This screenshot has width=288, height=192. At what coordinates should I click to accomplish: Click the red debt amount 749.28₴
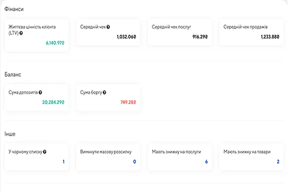click(128, 102)
